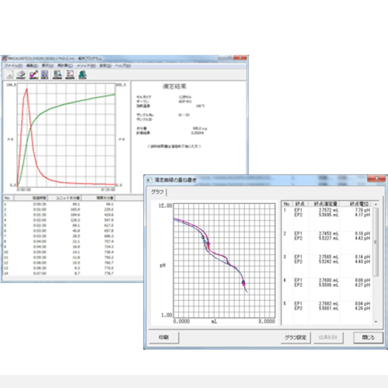Click the rightmost teal toolbar icon
This screenshot has width=388, height=388.
coord(82,75)
